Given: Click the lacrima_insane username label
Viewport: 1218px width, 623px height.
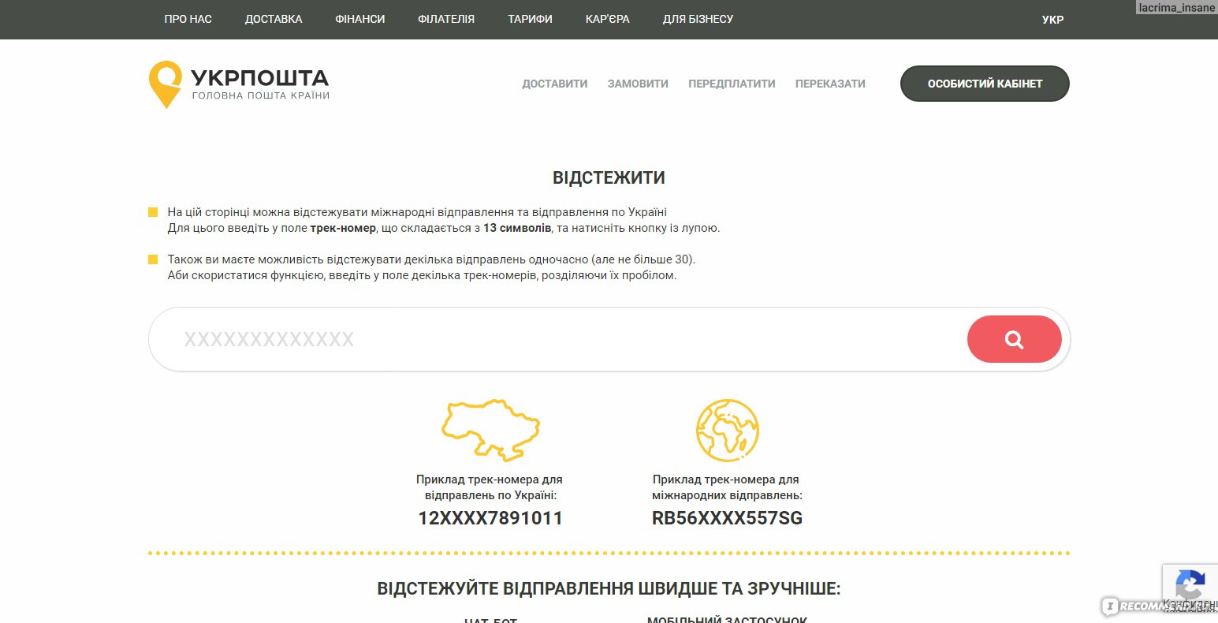Looking at the screenshot, I should pos(1177,8).
